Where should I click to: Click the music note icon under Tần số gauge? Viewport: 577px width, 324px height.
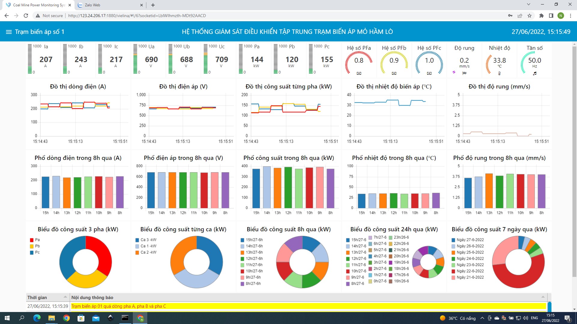(x=535, y=73)
